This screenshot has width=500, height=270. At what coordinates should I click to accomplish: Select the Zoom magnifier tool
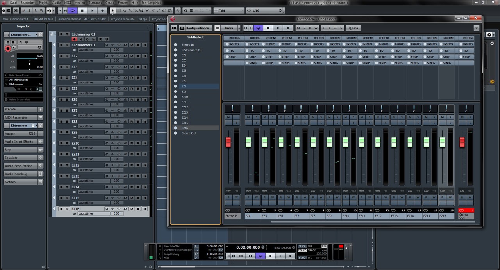pyautogui.click(x=142, y=11)
